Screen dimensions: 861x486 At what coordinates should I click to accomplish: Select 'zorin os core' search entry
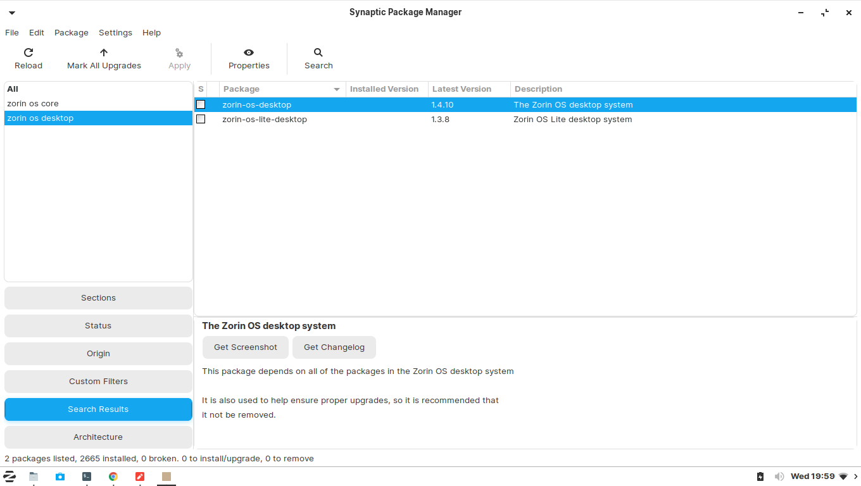tap(98, 104)
